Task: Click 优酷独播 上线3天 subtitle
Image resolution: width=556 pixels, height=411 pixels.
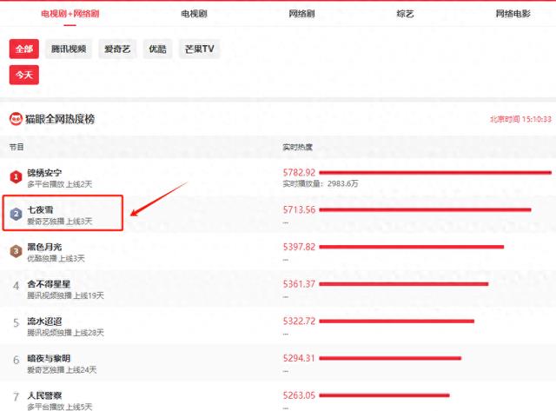Action: pyautogui.click(x=56, y=259)
